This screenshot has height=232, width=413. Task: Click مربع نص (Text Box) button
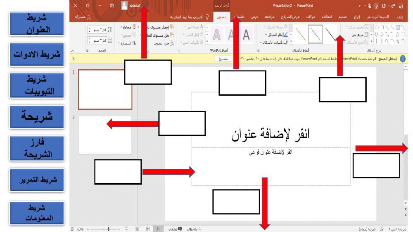(361, 35)
